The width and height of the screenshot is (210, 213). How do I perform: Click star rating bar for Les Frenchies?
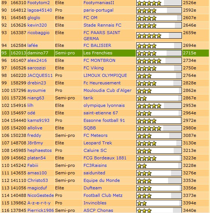click(159, 53)
